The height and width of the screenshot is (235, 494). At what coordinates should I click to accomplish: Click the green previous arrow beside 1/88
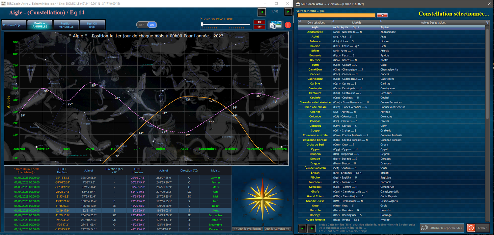[x=262, y=12]
